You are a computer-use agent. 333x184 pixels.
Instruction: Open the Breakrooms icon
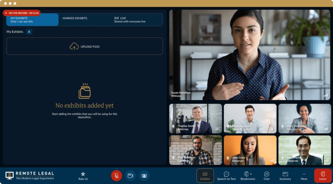tap(246, 174)
